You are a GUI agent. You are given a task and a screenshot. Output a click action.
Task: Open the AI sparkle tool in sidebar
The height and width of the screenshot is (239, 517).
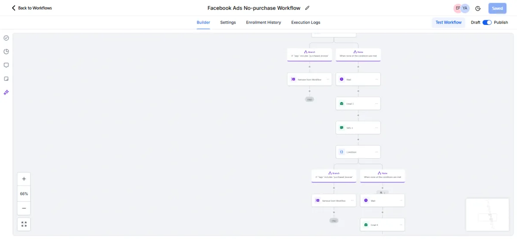click(6, 92)
